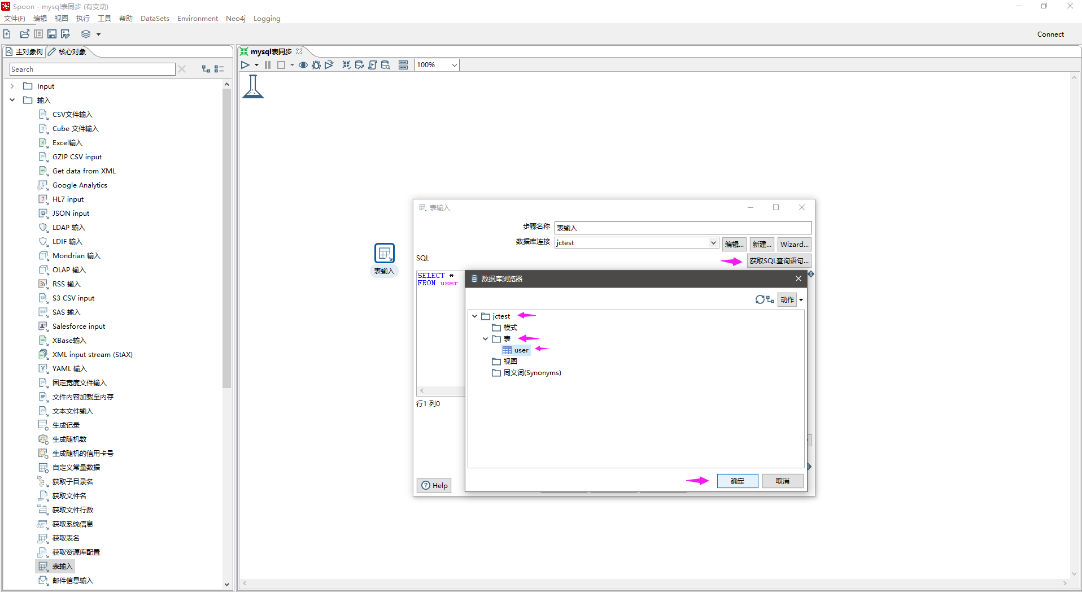Click the open file toolbar icon
The width and height of the screenshot is (1082, 592).
click(24, 34)
